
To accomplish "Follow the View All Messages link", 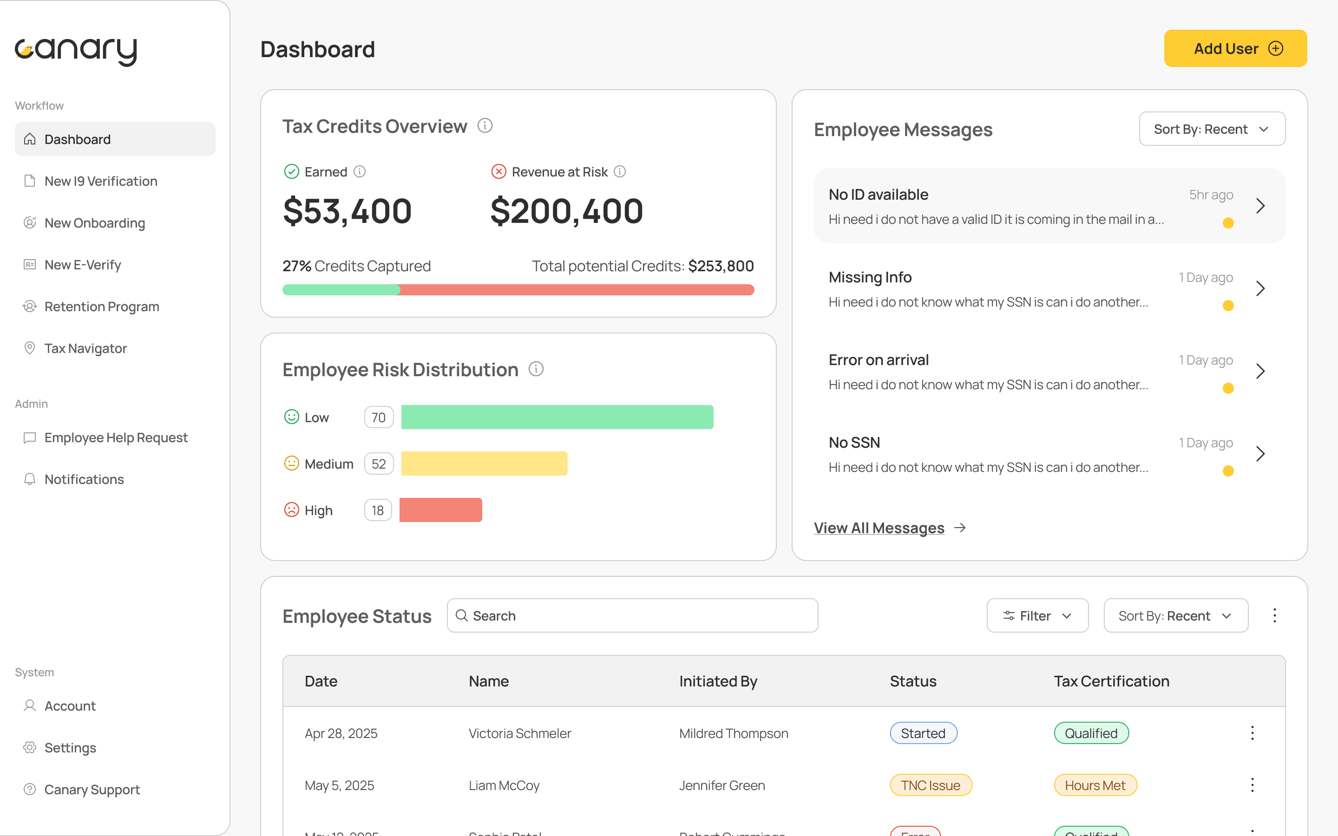I will (879, 528).
